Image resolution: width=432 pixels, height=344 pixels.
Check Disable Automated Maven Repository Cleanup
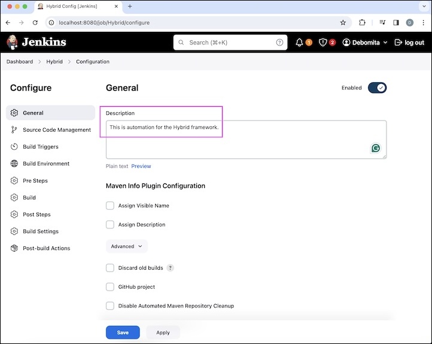pos(110,306)
